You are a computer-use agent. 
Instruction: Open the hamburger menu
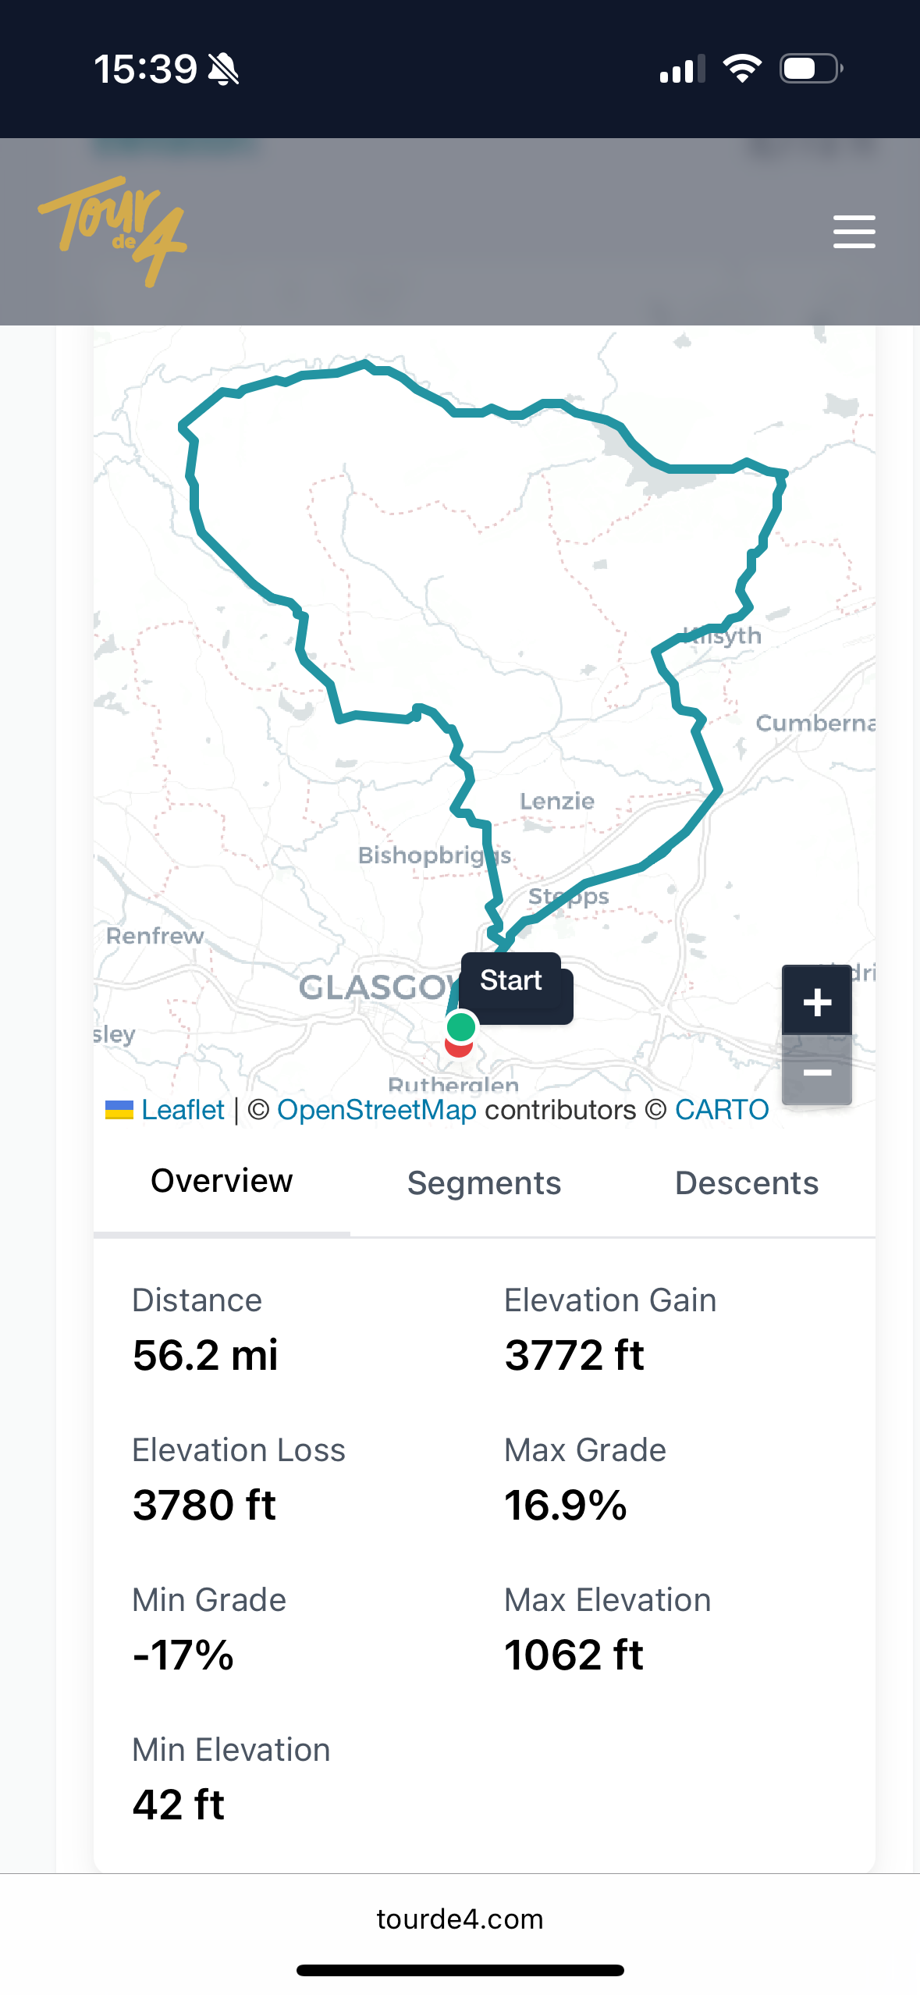(x=854, y=232)
